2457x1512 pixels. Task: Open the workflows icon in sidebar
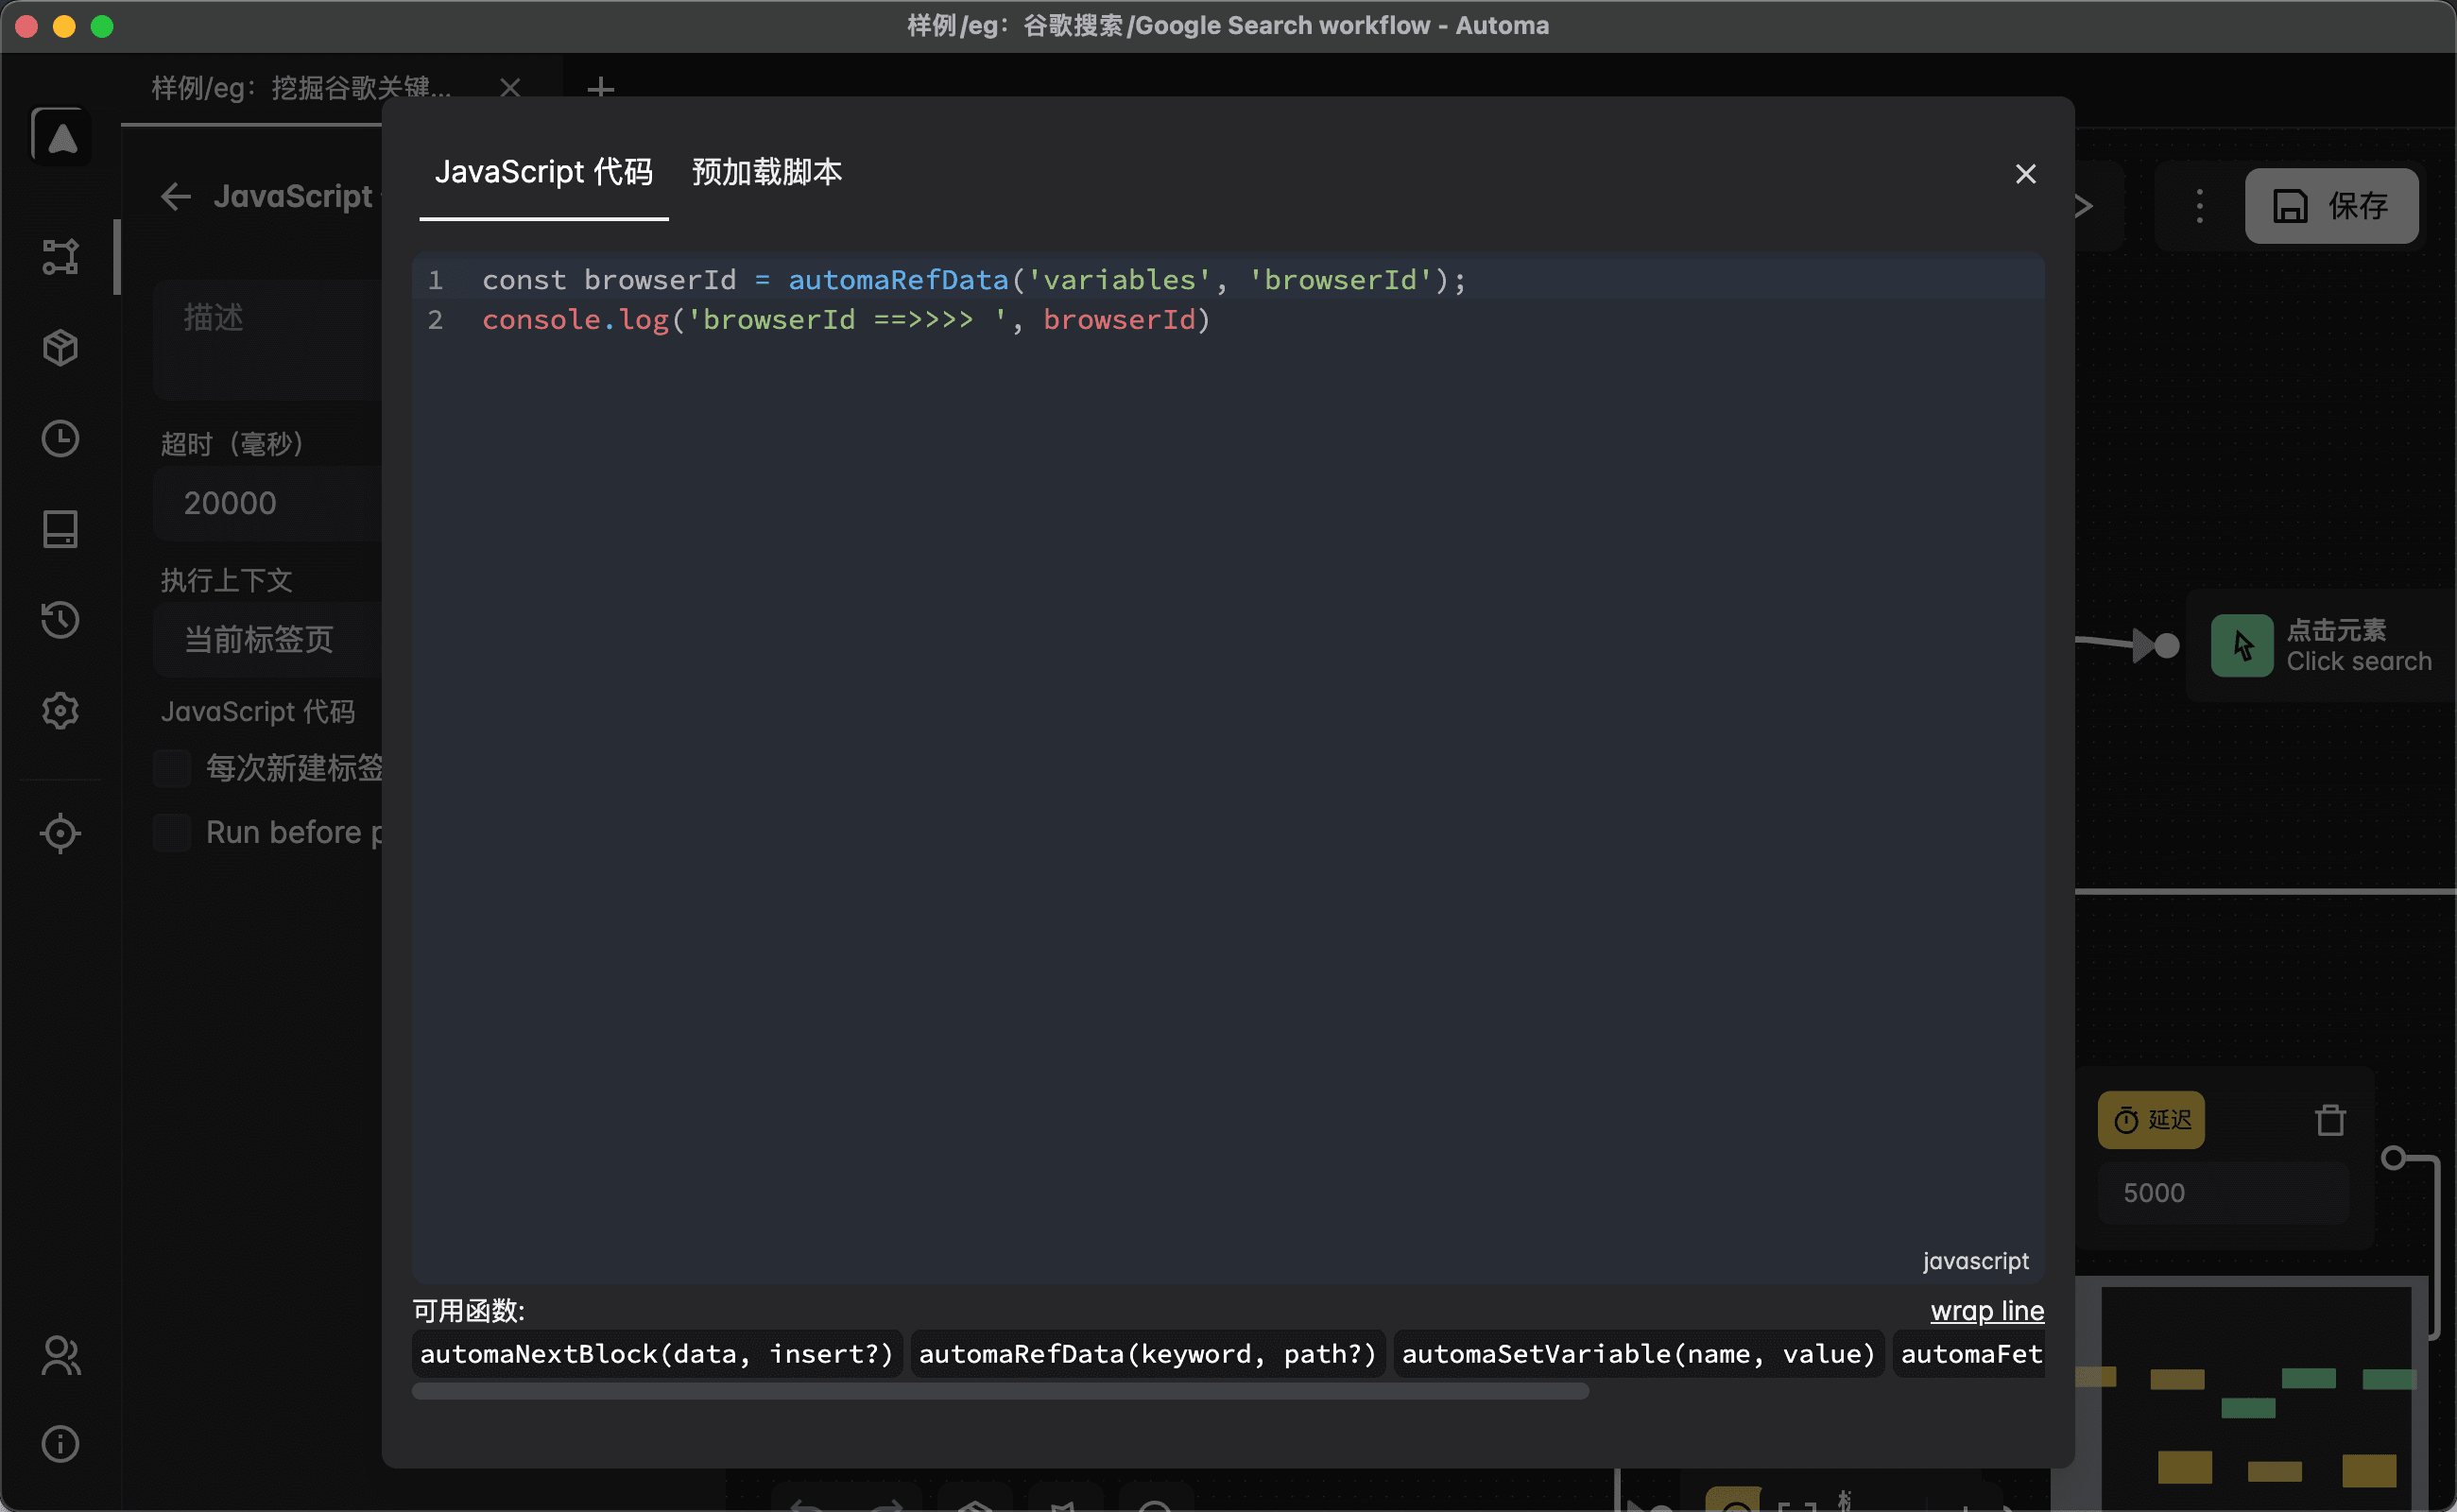point(60,257)
